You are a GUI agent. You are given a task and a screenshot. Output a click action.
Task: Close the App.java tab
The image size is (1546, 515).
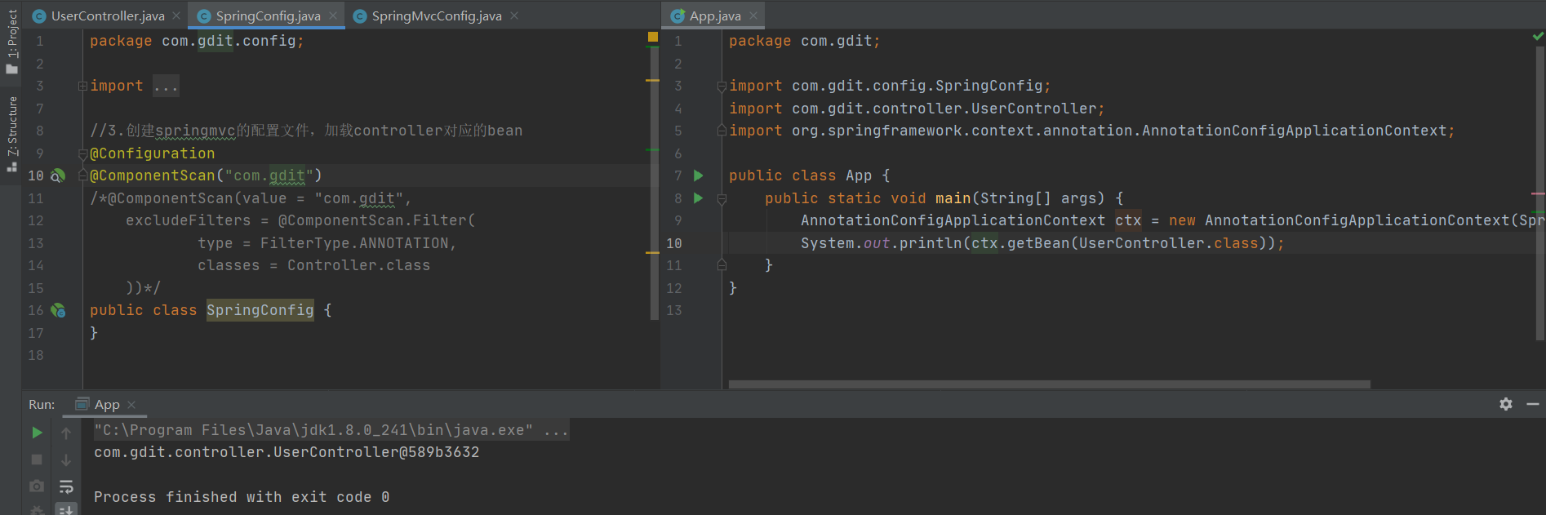[753, 16]
